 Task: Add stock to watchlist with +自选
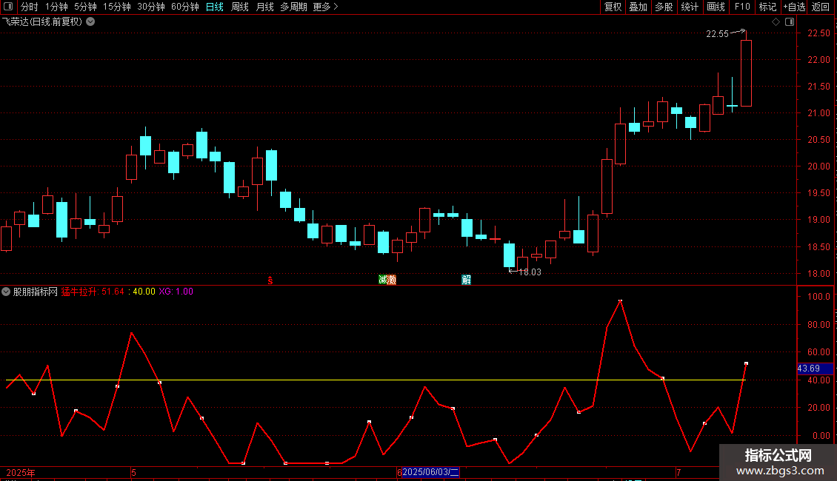tap(794, 7)
